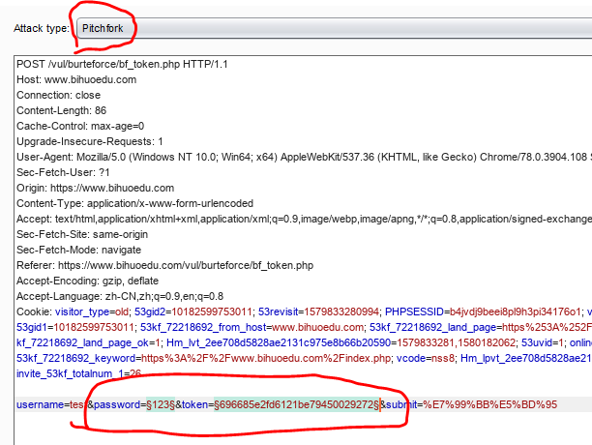Click the 'Host: www.bihuoedu.com' header line
Screen dimensions: 592x445
coord(76,79)
